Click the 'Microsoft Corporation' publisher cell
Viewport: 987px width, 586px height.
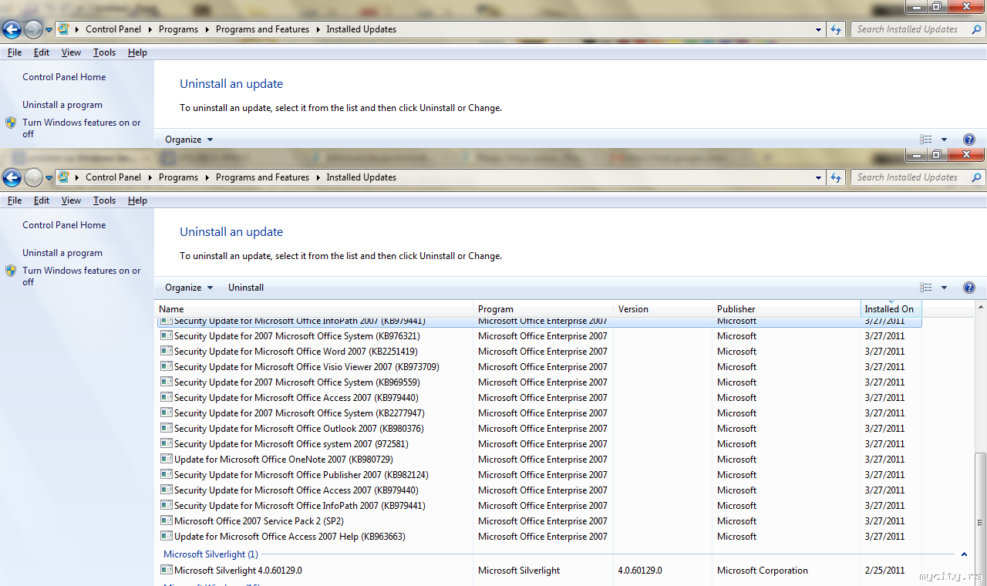[763, 571]
